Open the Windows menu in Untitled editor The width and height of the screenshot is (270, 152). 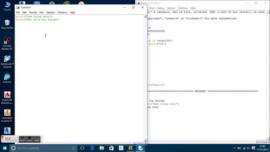tap(62, 12)
